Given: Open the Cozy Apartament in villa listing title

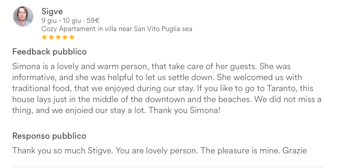Looking at the screenshot, I should (x=117, y=29).
